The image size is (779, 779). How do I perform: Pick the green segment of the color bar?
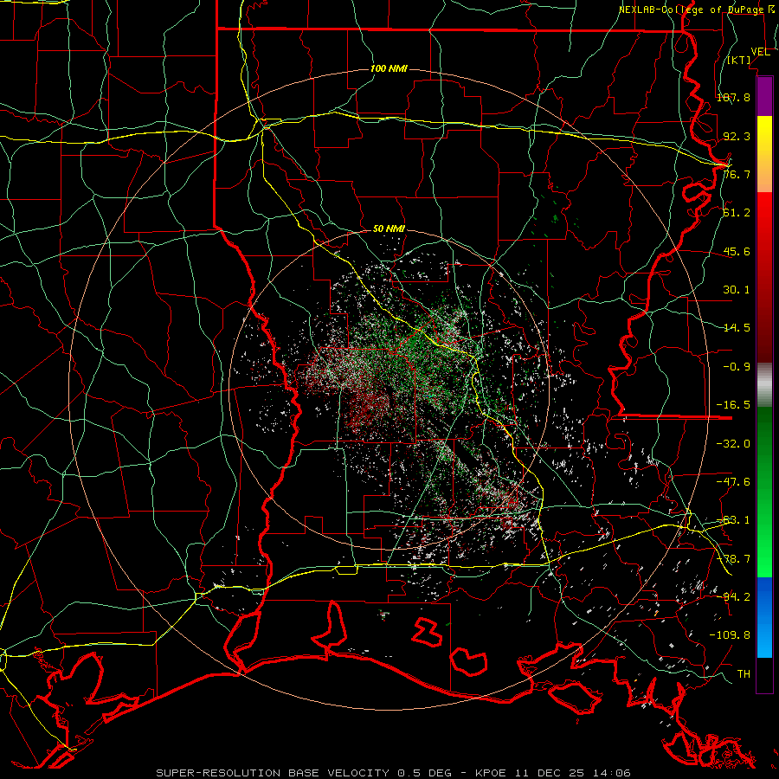pyautogui.click(x=764, y=492)
